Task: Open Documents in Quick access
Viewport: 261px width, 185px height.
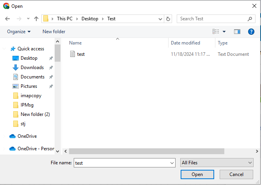Action: 32,77
